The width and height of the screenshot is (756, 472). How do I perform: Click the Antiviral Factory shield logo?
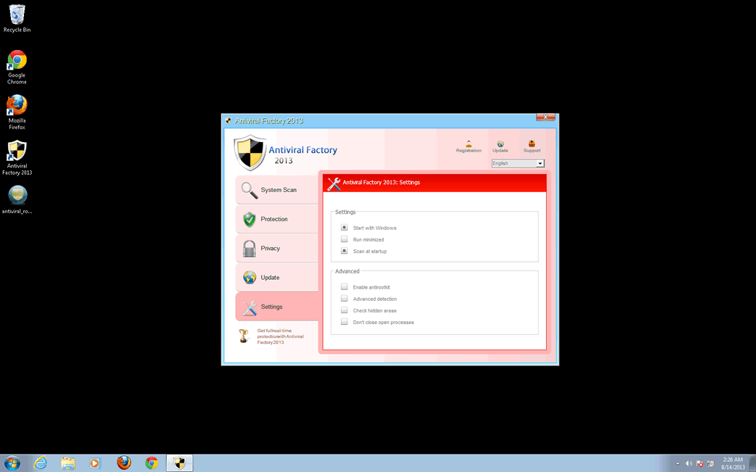pyautogui.click(x=250, y=152)
